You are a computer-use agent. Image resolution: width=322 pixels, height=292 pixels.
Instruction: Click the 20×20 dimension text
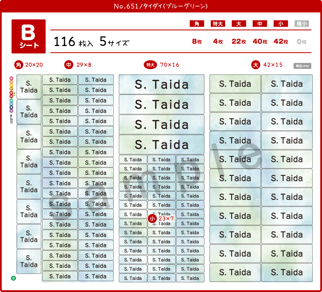click(x=34, y=65)
